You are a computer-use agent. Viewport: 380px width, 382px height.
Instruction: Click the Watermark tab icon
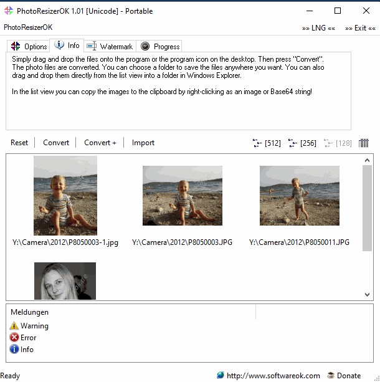92,45
